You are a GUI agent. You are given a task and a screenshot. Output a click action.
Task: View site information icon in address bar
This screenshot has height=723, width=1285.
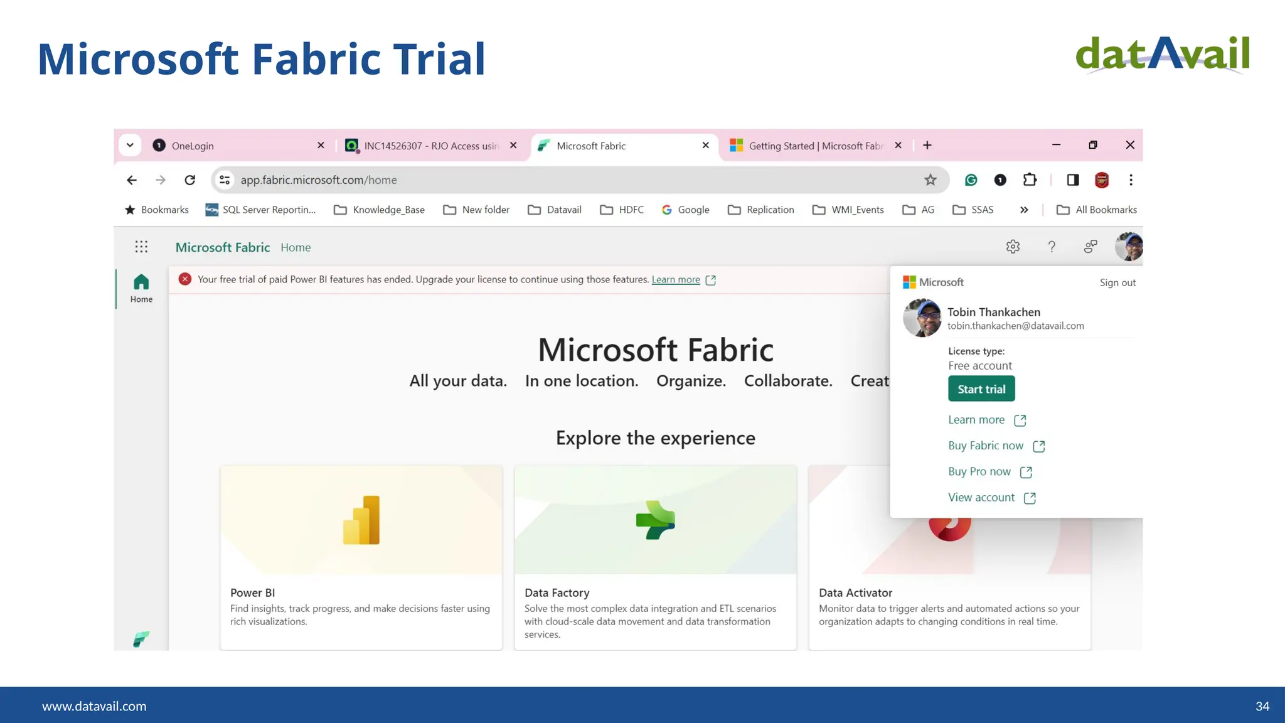coord(225,180)
